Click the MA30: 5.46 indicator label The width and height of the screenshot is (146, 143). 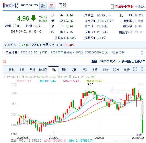[x=94, y=81]
